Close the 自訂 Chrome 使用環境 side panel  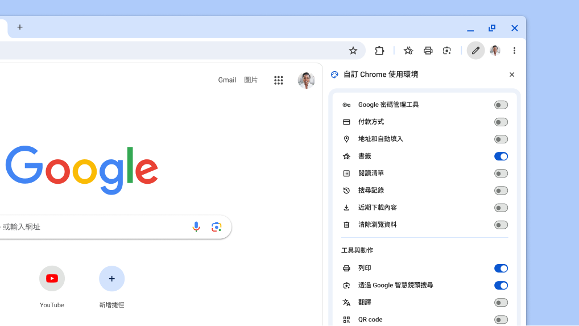click(x=512, y=75)
